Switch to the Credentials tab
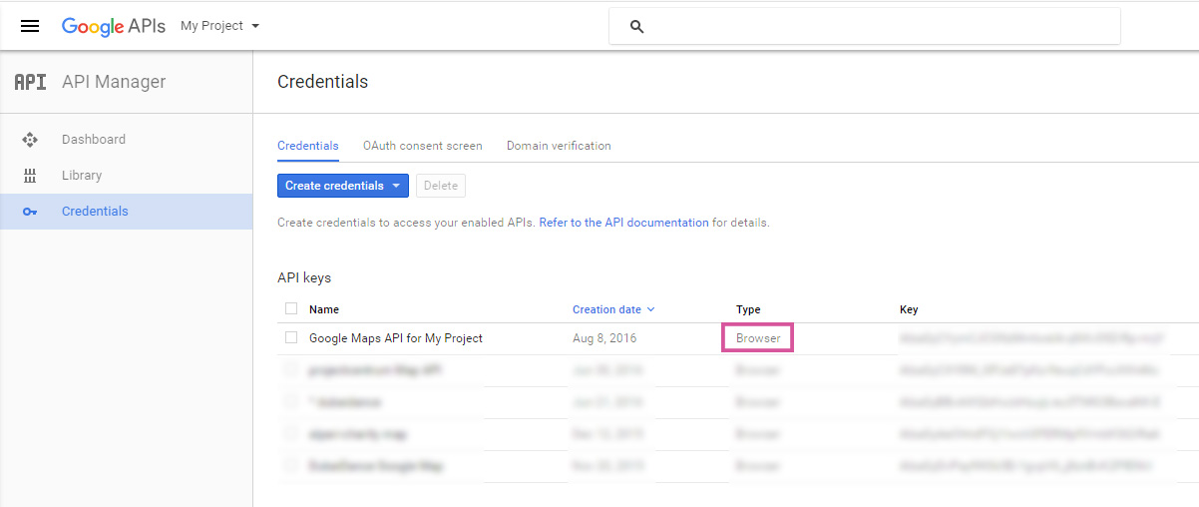This screenshot has width=1199, height=507. click(x=308, y=146)
